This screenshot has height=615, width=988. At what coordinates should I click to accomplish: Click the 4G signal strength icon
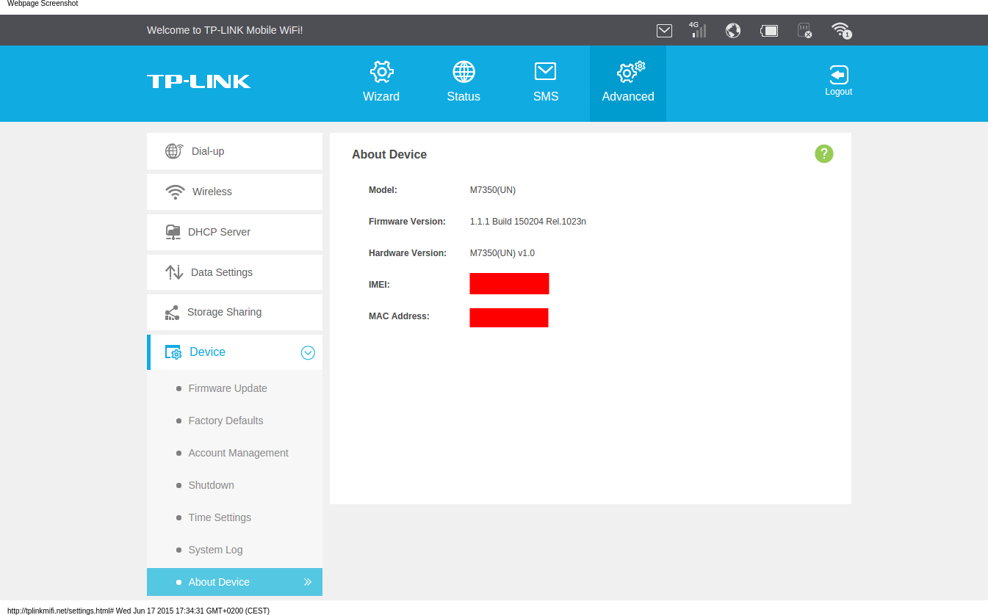[697, 30]
